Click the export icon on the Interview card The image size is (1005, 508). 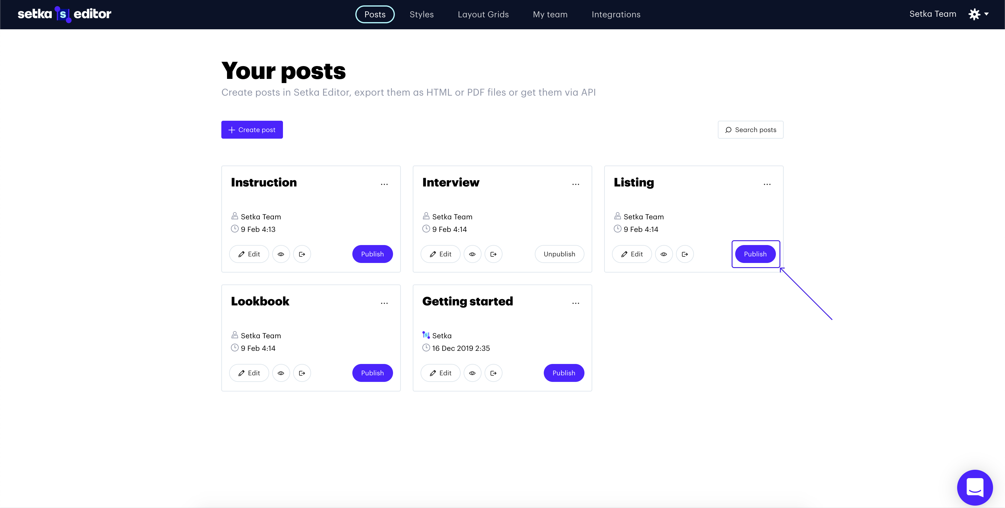(493, 254)
